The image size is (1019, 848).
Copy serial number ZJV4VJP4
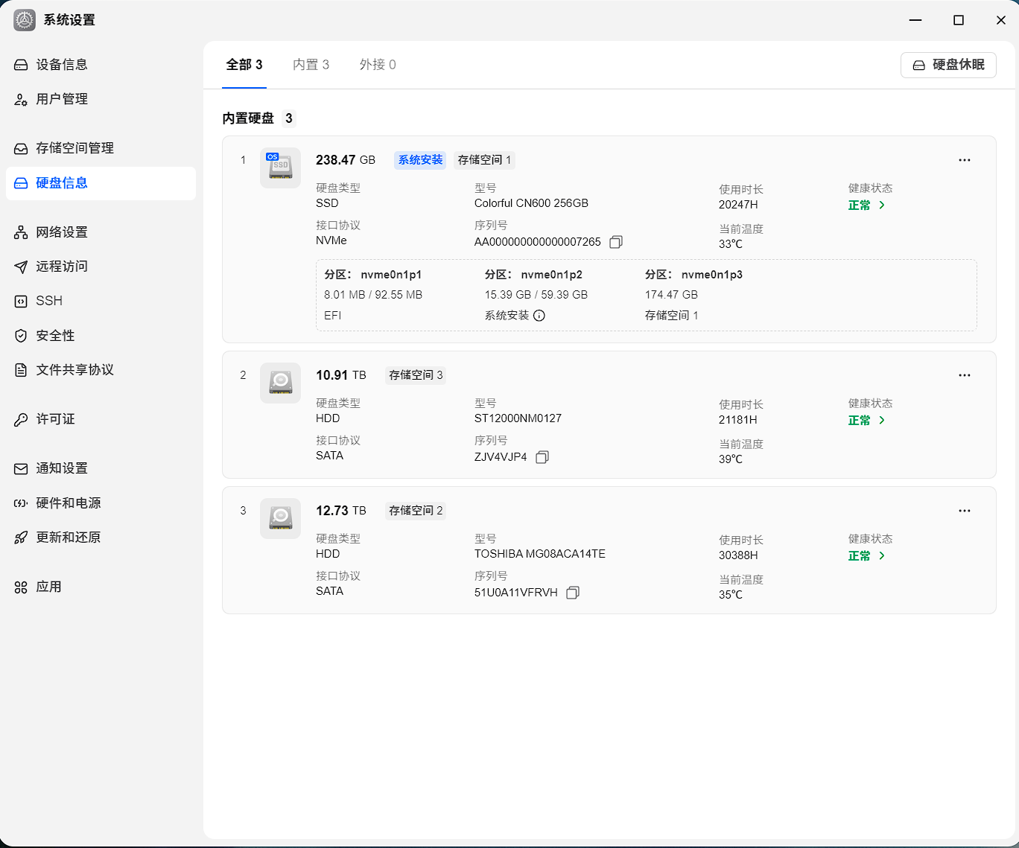(x=542, y=457)
